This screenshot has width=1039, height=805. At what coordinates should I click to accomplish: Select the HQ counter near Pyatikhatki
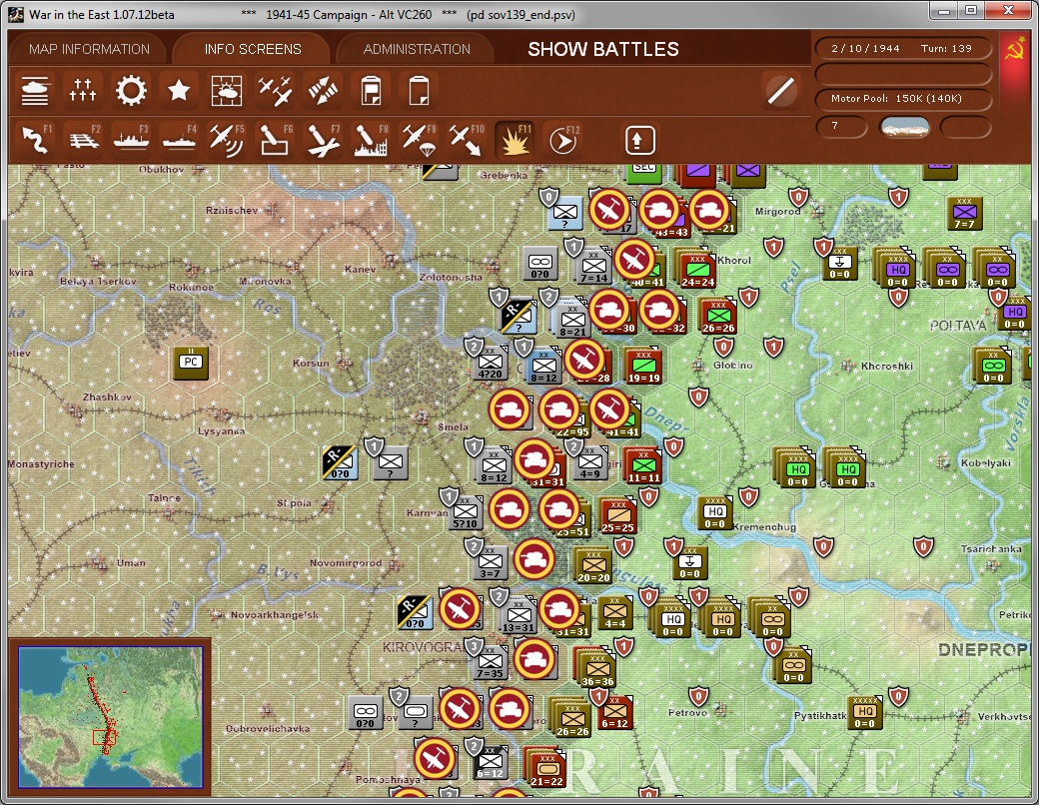tap(865, 712)
